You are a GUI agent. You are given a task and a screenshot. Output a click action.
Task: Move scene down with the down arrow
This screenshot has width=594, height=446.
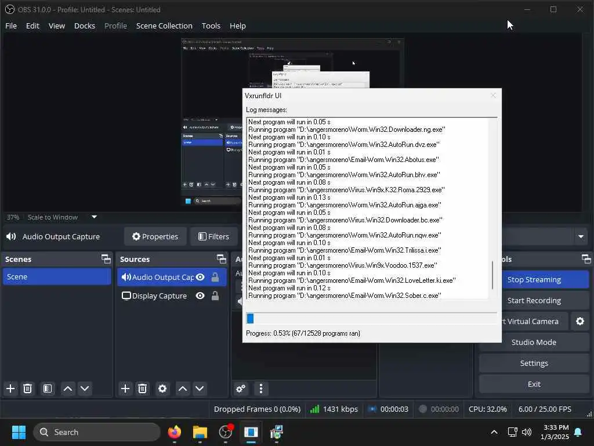click(x=85, y=389)
